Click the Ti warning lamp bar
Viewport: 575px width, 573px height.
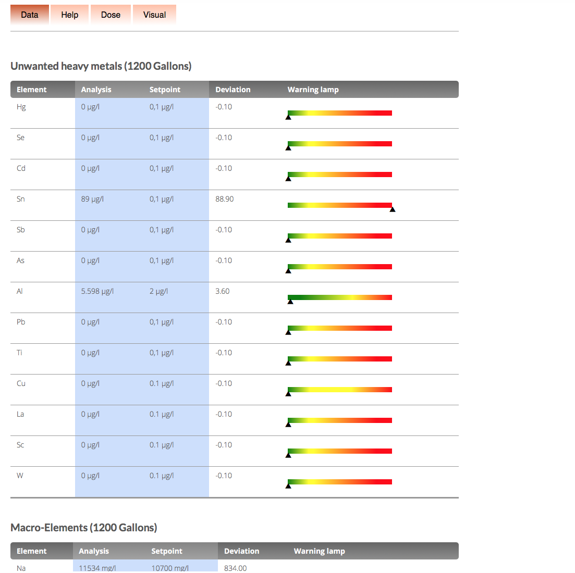pos(339,359)
